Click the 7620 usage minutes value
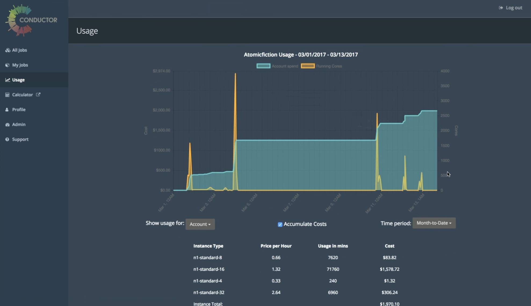Screen dimensions: 531x306 333,257
